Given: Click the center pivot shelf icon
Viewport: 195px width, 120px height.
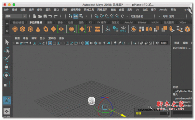Looking at the screenshot, I should tap(108, 29).
